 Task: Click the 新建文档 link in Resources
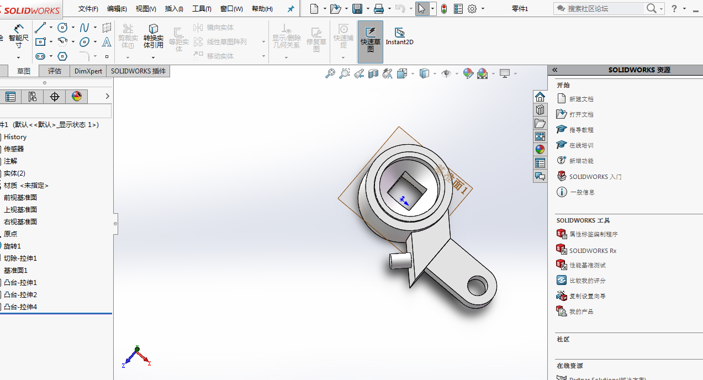tap(581, 99)
